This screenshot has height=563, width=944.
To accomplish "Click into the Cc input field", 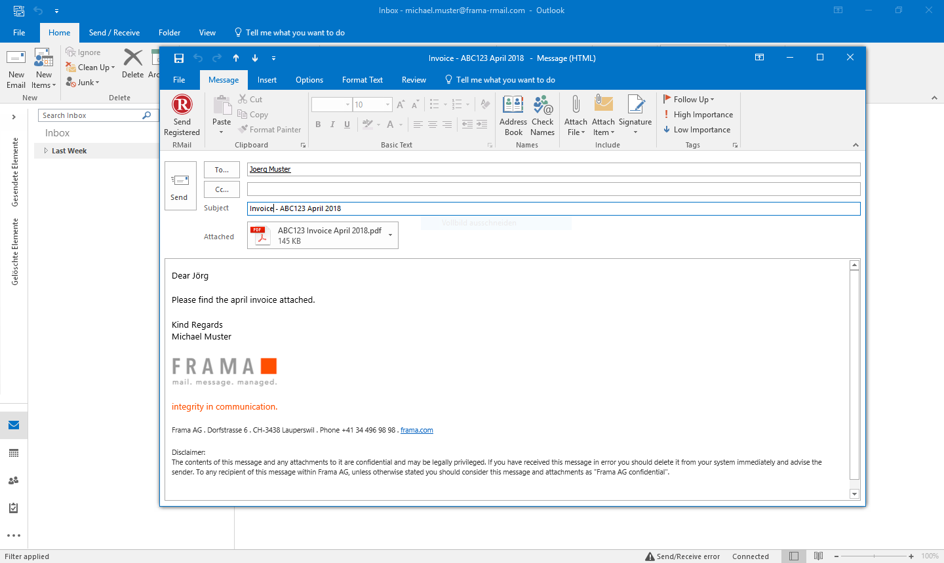I will 554,189.
